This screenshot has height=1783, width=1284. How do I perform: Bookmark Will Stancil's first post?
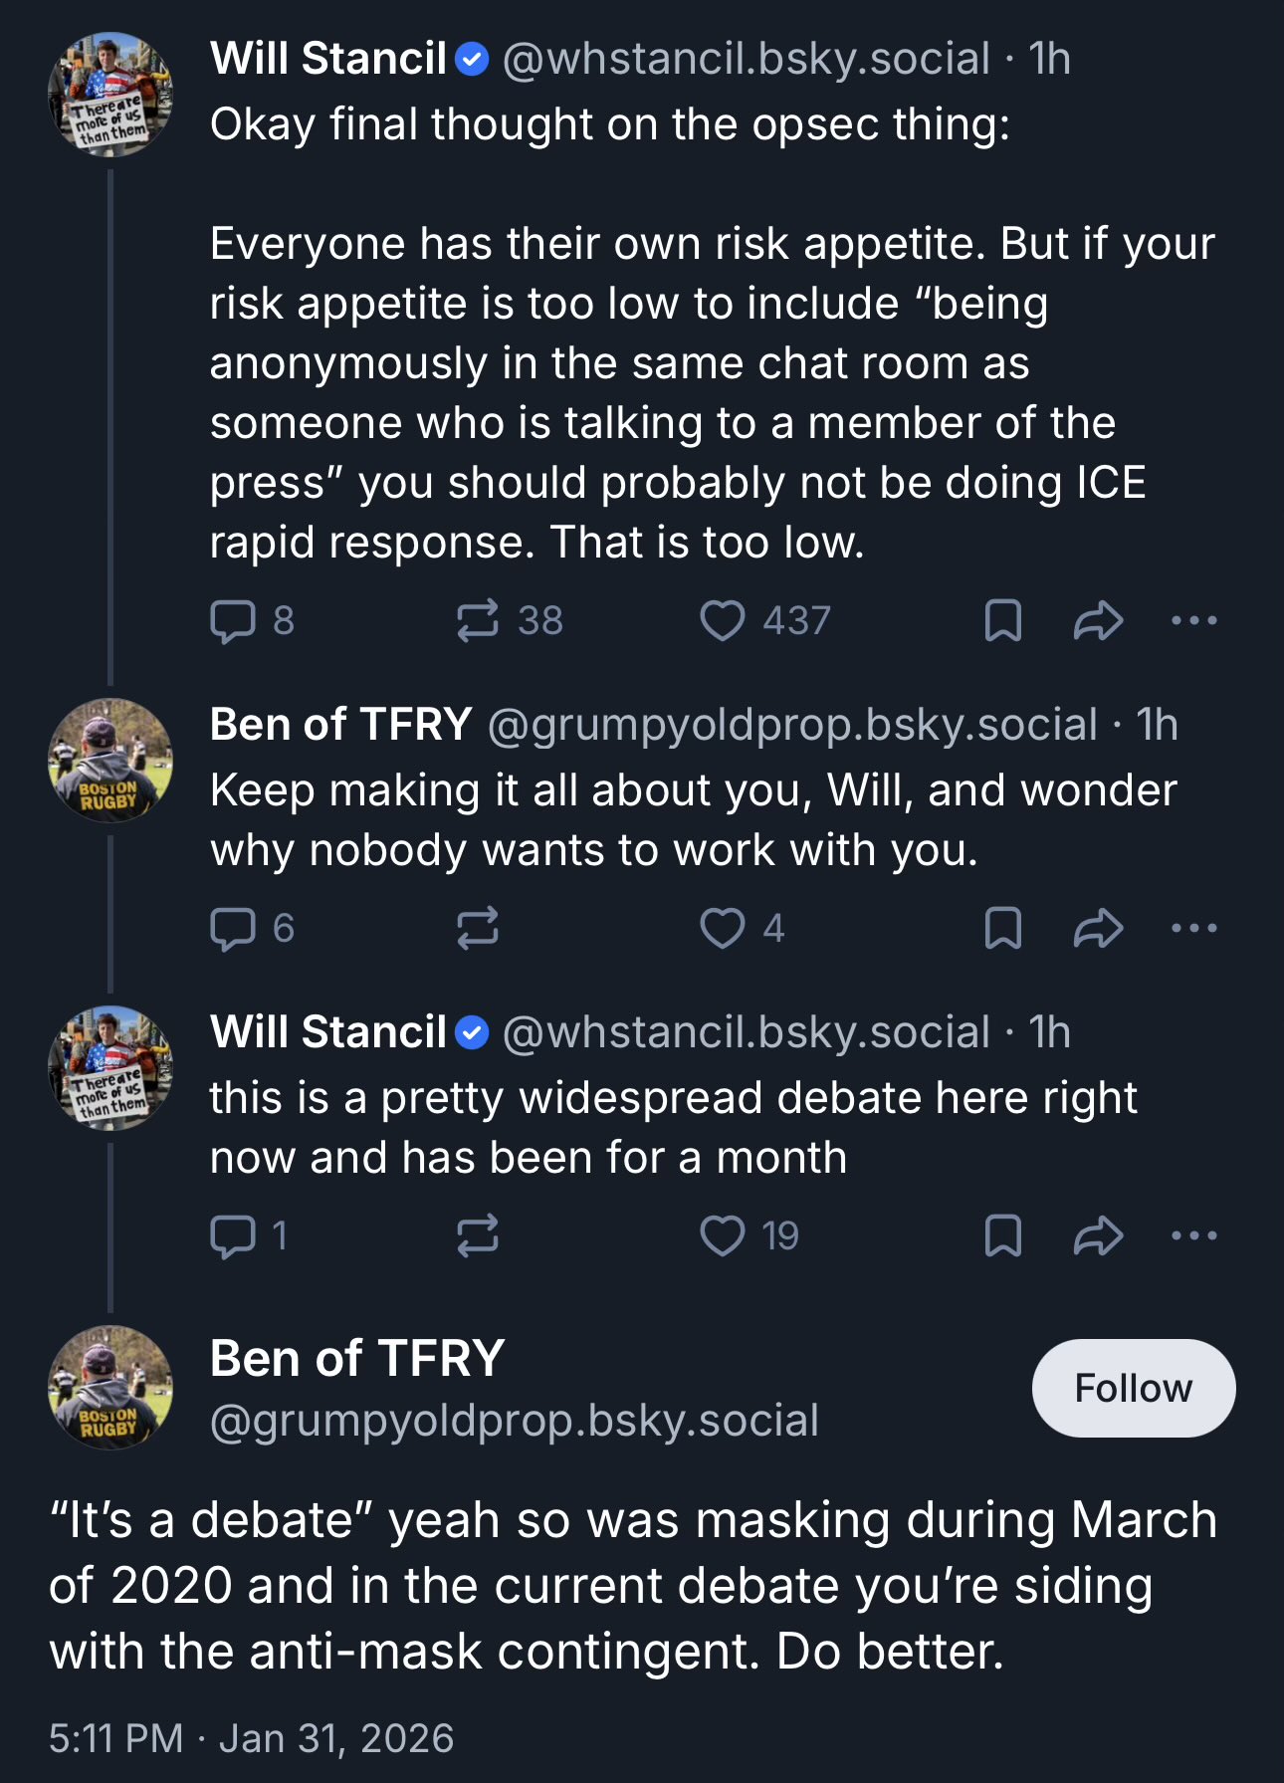pos(1002,620)
